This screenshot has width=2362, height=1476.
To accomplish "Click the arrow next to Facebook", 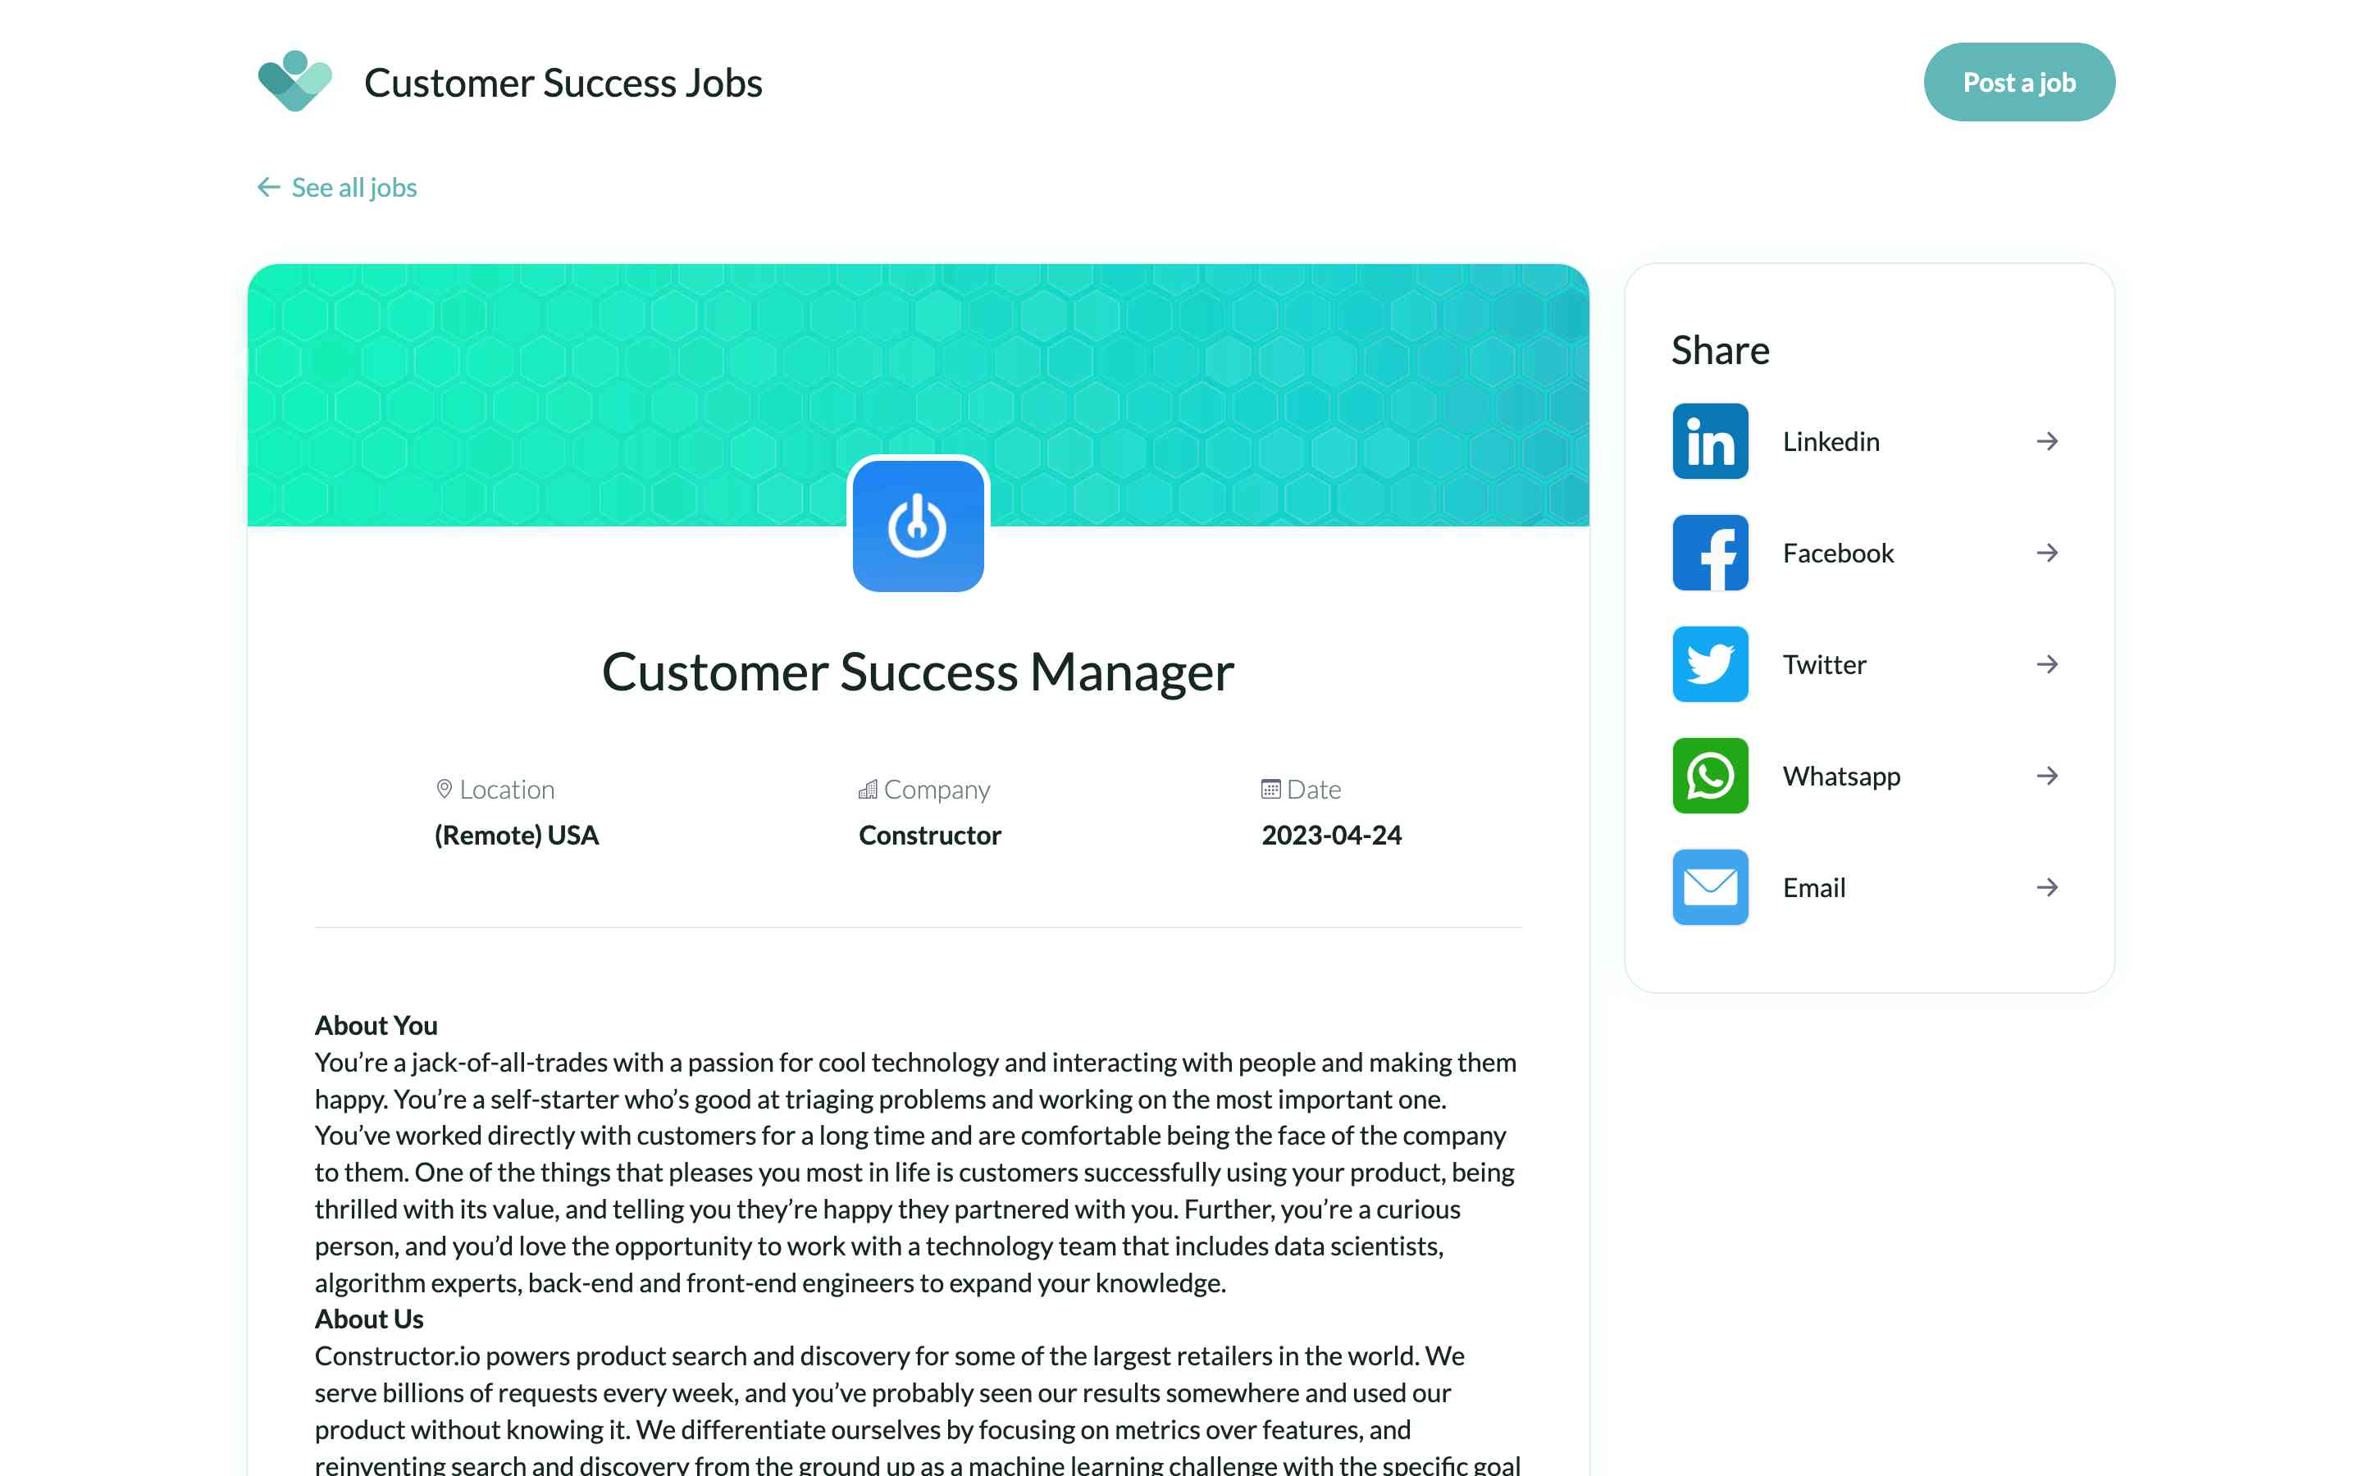I will pos(2047,553).
